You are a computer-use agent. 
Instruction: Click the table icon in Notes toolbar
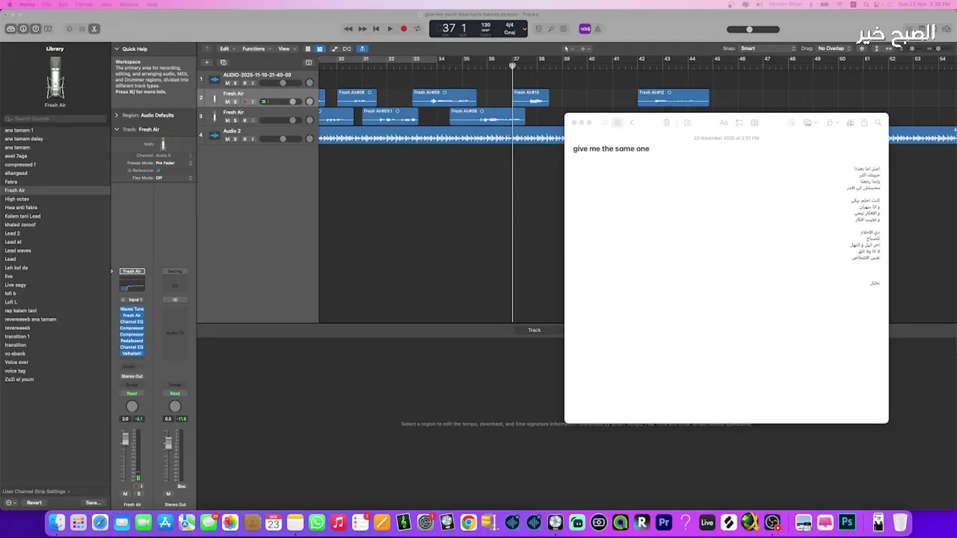click(754, 123)
